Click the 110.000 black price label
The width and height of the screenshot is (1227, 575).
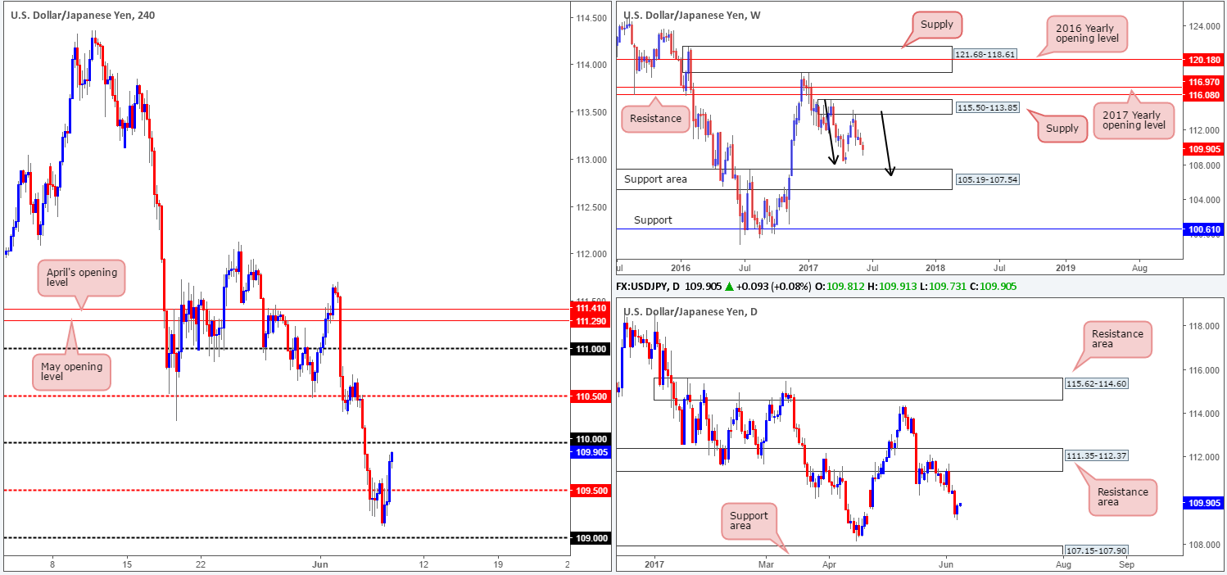pos(591,438)
